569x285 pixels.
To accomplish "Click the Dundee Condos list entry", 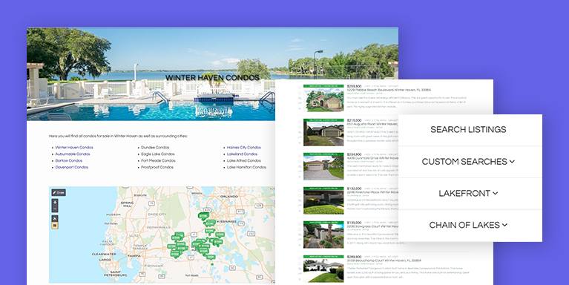I will pyautogui.click(x=155, y=148).
